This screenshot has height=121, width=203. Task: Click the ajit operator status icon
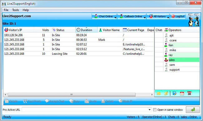pyautogui.click(x=166, y=35)
